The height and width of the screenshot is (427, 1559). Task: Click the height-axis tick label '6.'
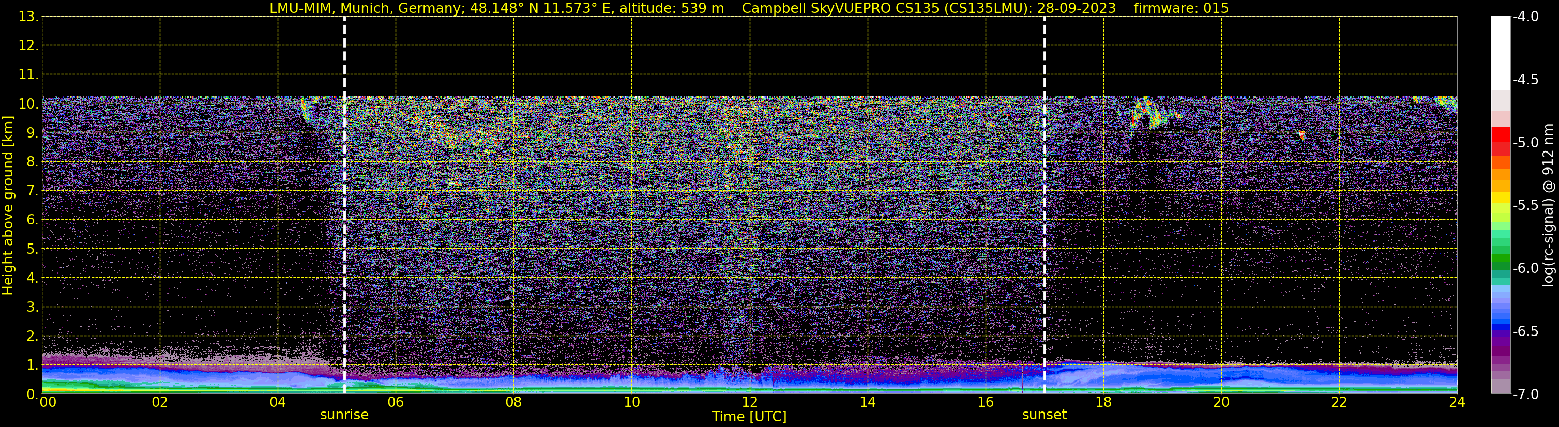(x=33, y=220)
